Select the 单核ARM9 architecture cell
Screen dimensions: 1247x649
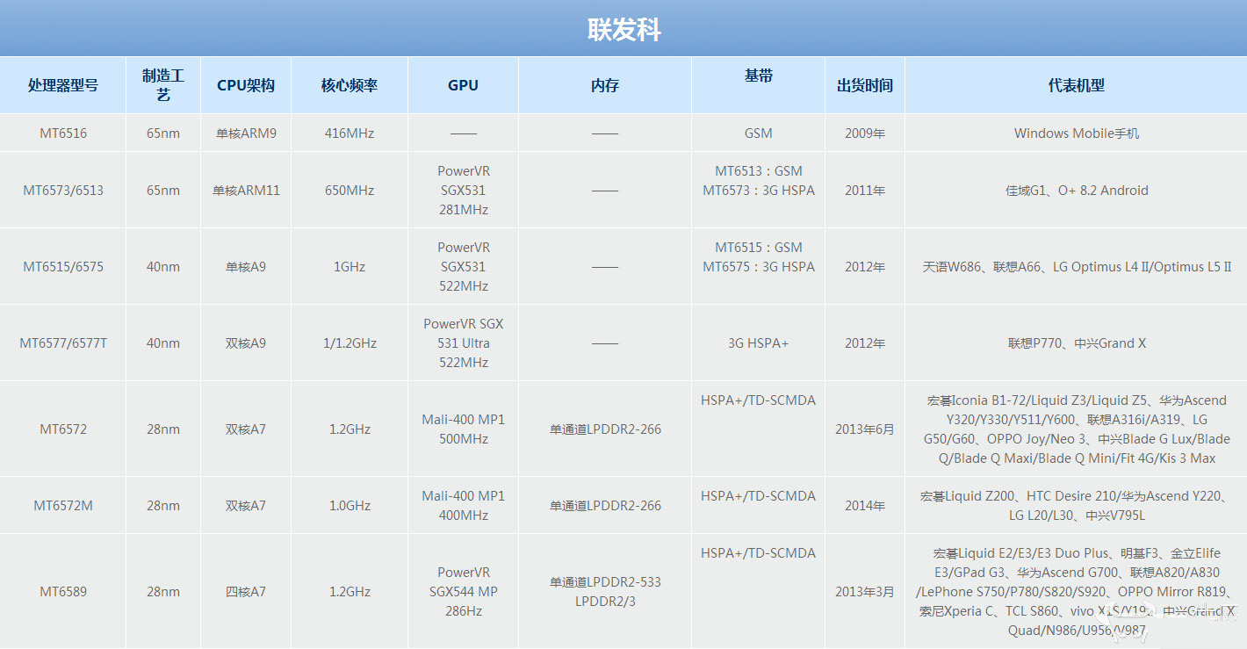click(x=246, y=133)
